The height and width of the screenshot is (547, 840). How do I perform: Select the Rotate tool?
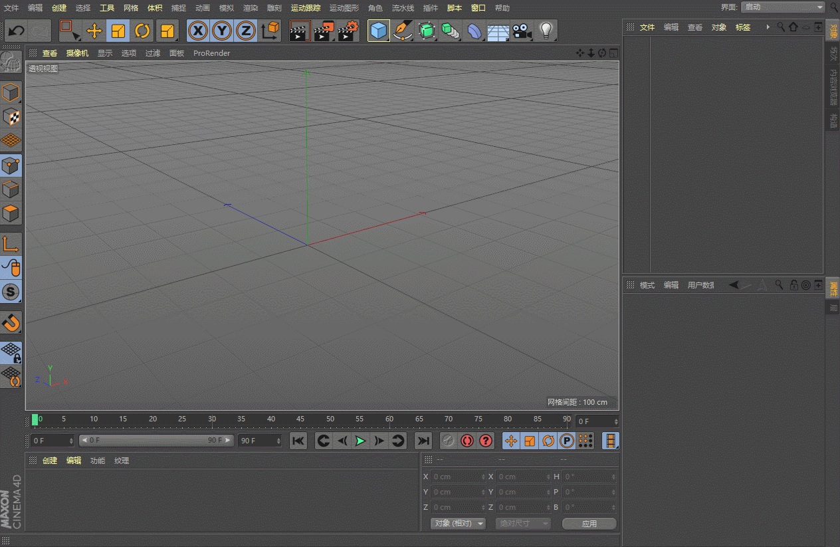(142, 31)
